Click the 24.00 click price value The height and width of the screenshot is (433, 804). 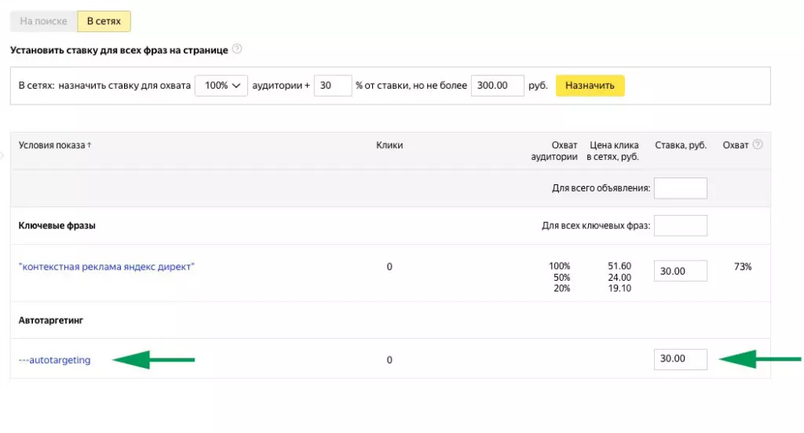click(x=619, y=277)
